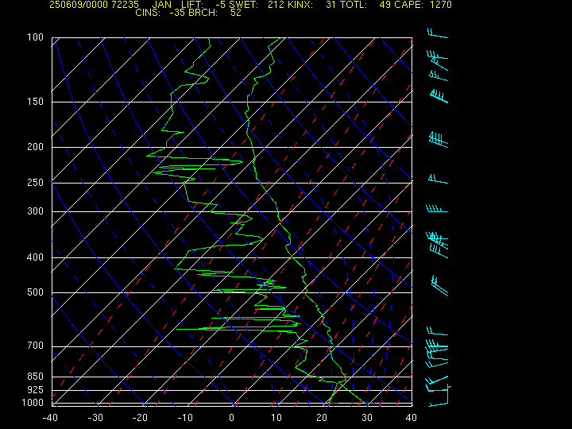Click the 850 pressure level label
The width and height of the screenshot is (572, 429).
click(x=35, y=376)
